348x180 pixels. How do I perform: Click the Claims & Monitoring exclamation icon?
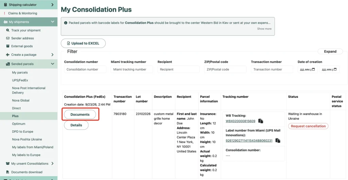pyautogui.click(x=5, y=13)
